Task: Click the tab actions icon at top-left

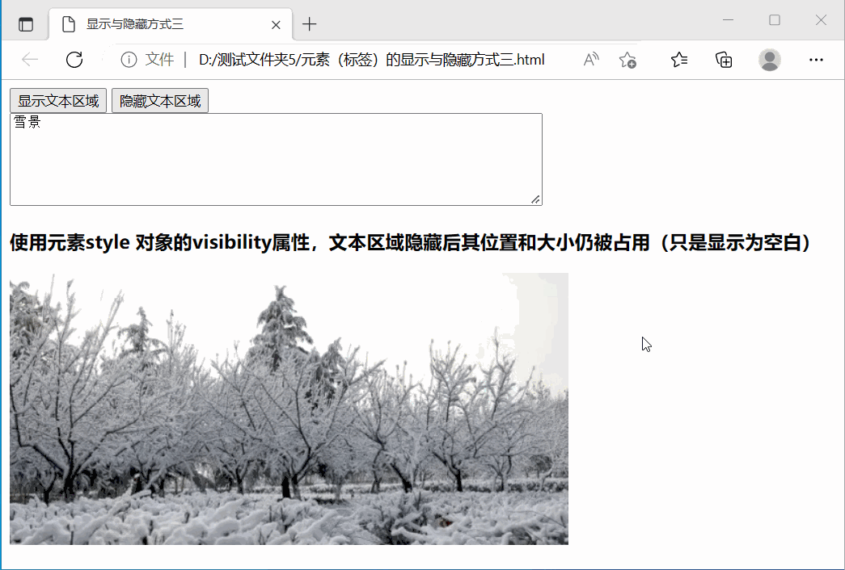Action: pyautogui.click(x=26, y=23)
